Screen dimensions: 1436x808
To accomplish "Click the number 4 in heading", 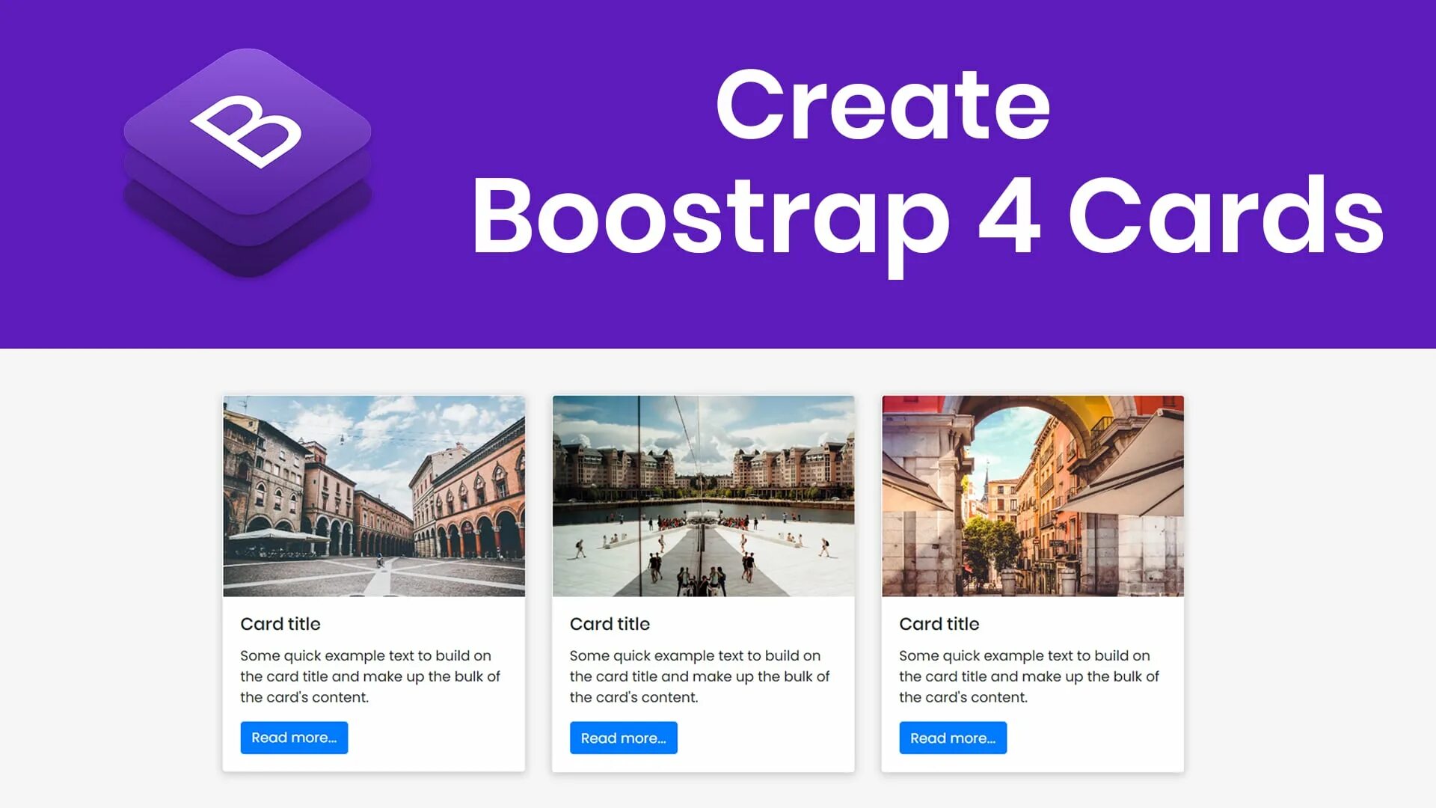I will 1010,215.
